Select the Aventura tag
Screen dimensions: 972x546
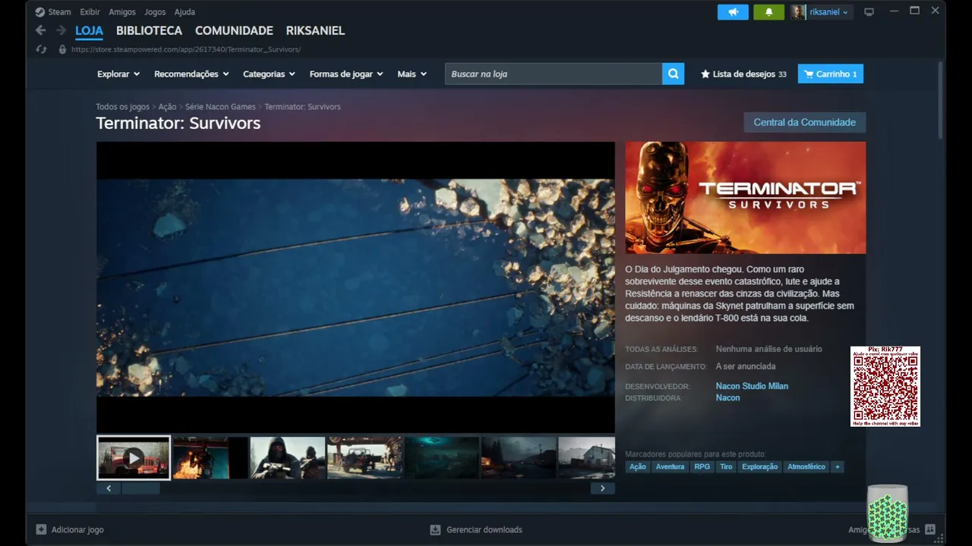[670, 466]
